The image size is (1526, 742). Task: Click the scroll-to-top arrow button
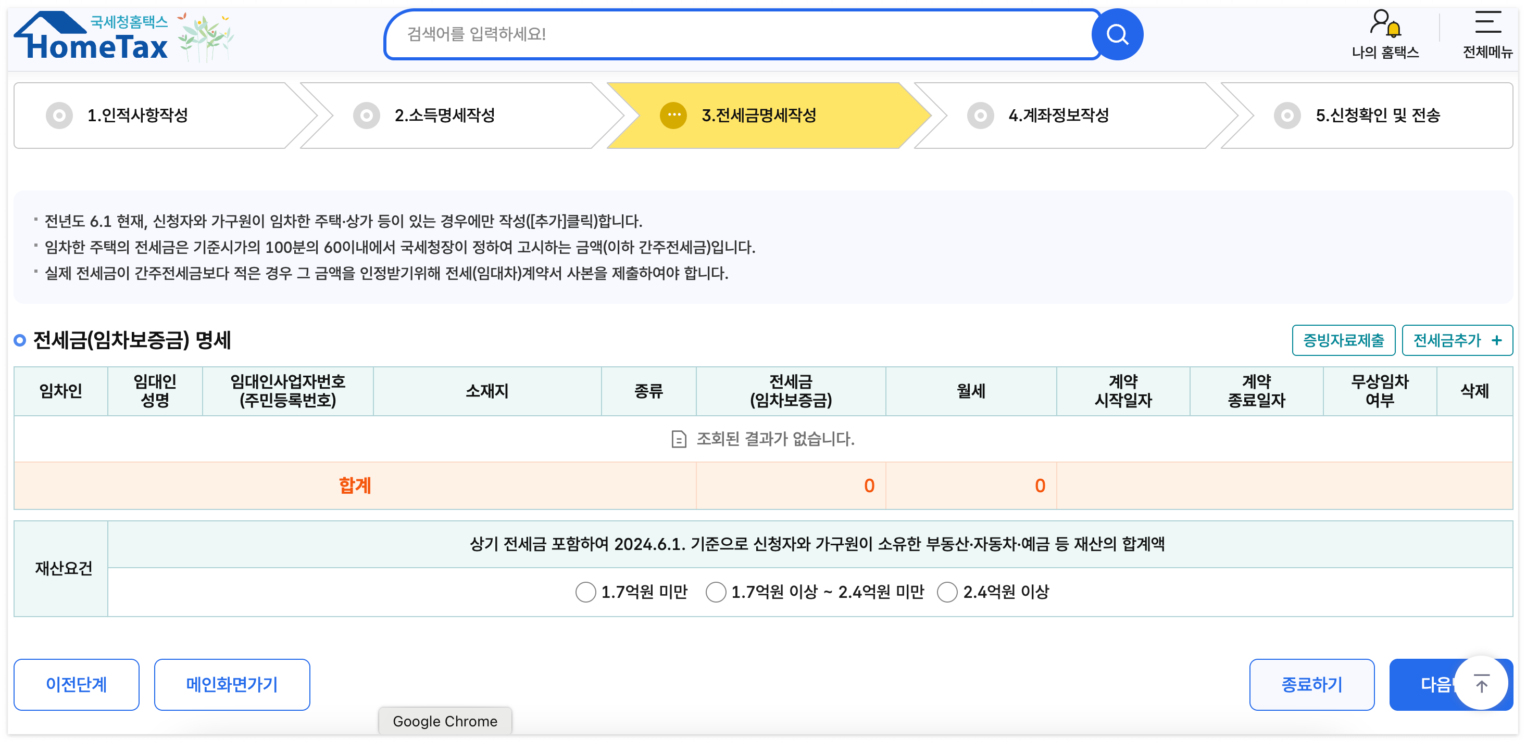pos(1481,683)
